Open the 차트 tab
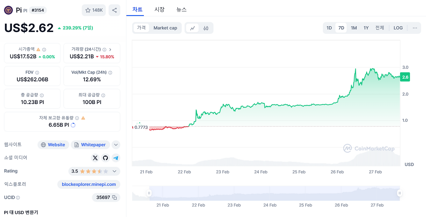Viewport: 426px width, 217px height. [137, 10]
